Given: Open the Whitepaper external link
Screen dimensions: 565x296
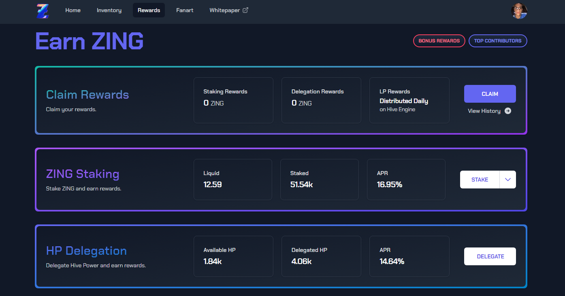Looking at the screenshot, I should coord(229,10).
